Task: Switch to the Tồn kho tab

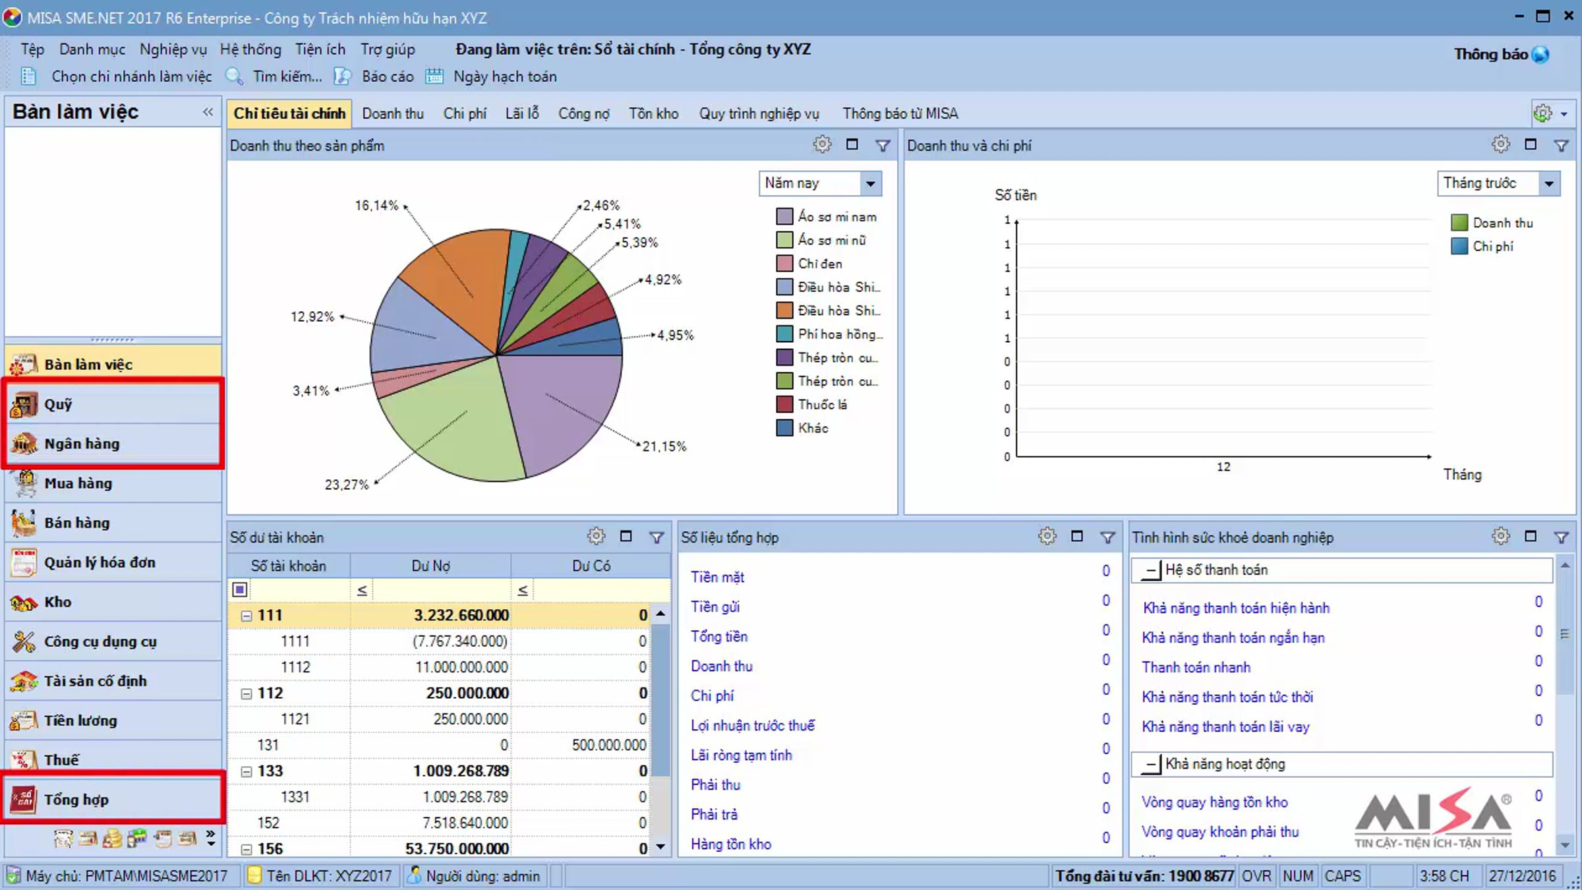Action: tap(653, 113)
